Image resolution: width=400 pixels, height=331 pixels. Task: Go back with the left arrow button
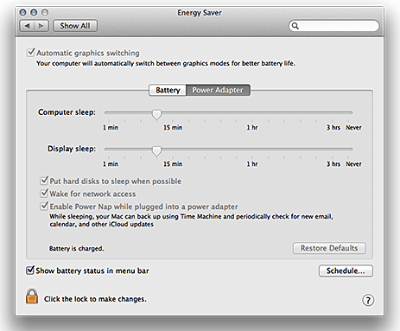pyautogui.click(x=27, y=26)
